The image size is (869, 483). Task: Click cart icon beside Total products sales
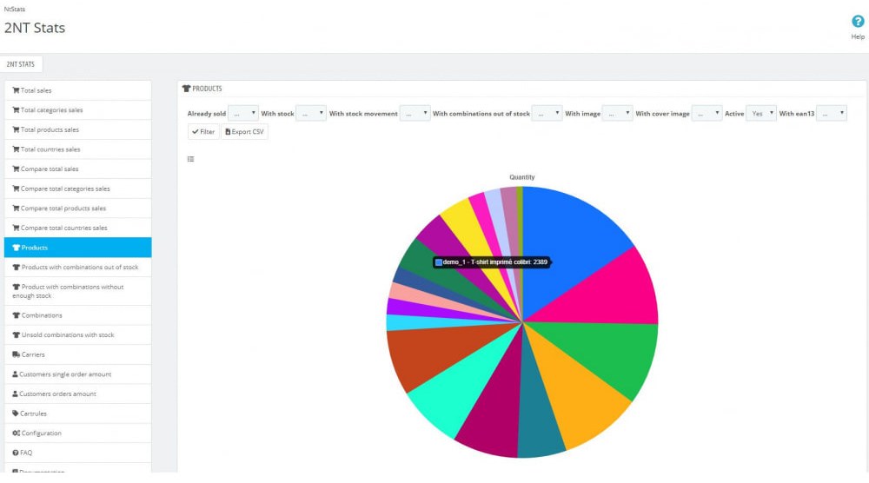pos(16,129)
